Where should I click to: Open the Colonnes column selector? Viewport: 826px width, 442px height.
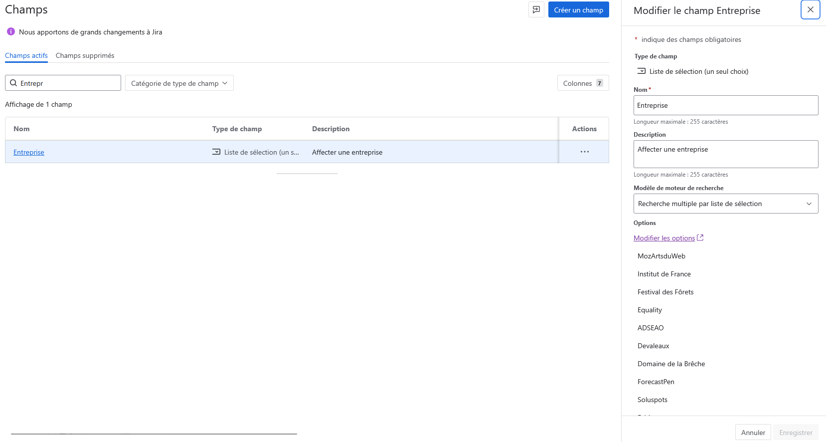click(583, 83)
